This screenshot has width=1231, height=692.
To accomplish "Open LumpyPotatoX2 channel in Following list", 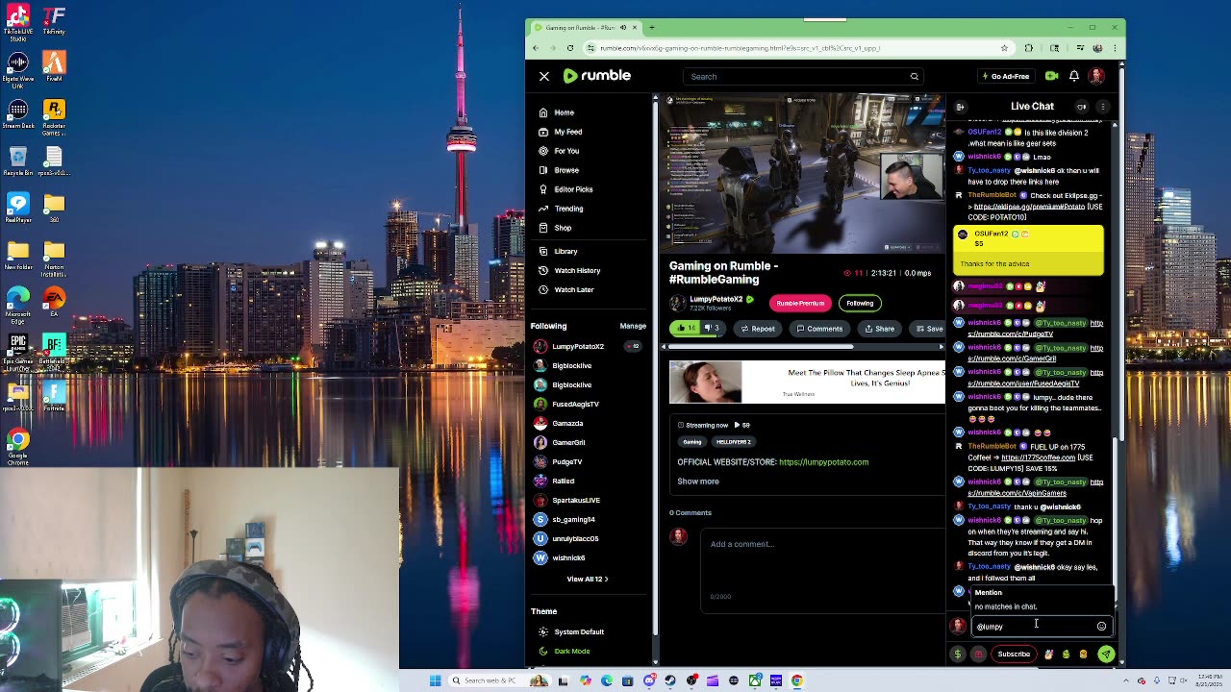I will coord(577,346).
